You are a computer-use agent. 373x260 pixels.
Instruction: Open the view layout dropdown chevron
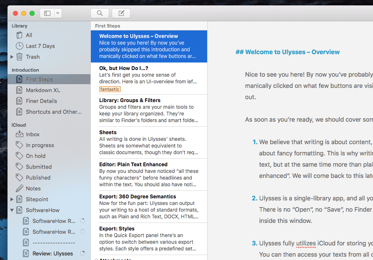click(58, 13)
